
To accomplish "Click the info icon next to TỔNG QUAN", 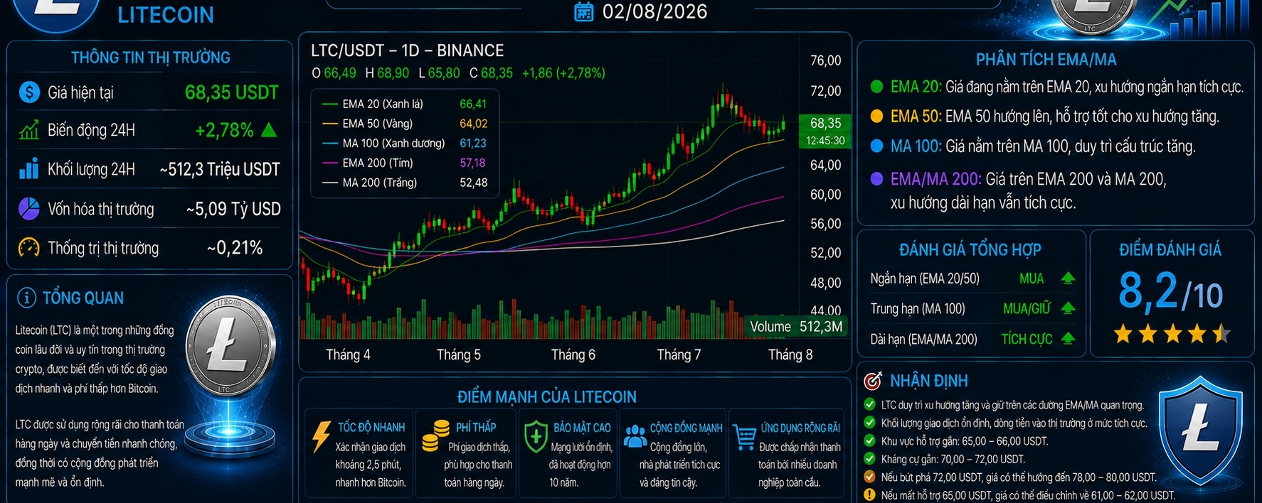I will tap(26, 298).
